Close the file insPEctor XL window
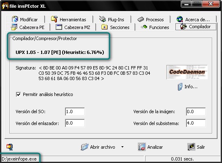Screen dimensions: 222x163 pyautogui.click(x=211, y=4)
